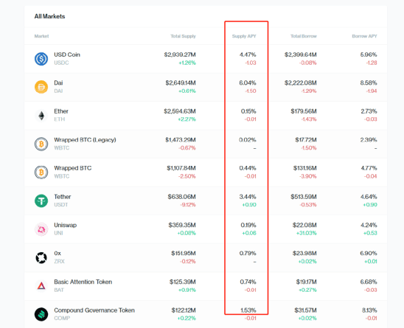Click USD Coin supply APY 4.47%
404x328 pixels.
click(x=248, y=55)
